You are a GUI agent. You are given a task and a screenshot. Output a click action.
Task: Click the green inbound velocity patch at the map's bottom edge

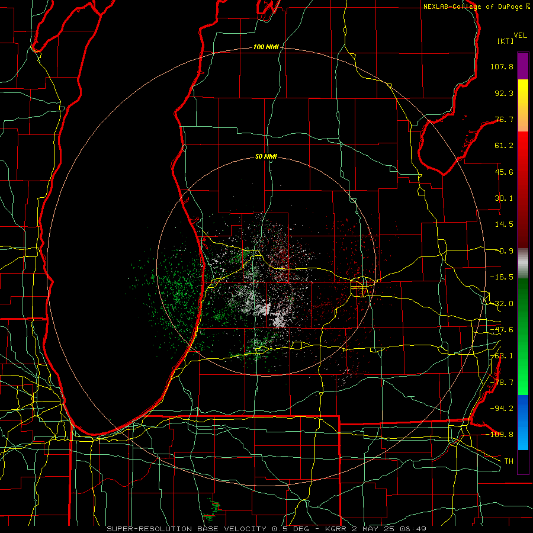tap(212, 510)
